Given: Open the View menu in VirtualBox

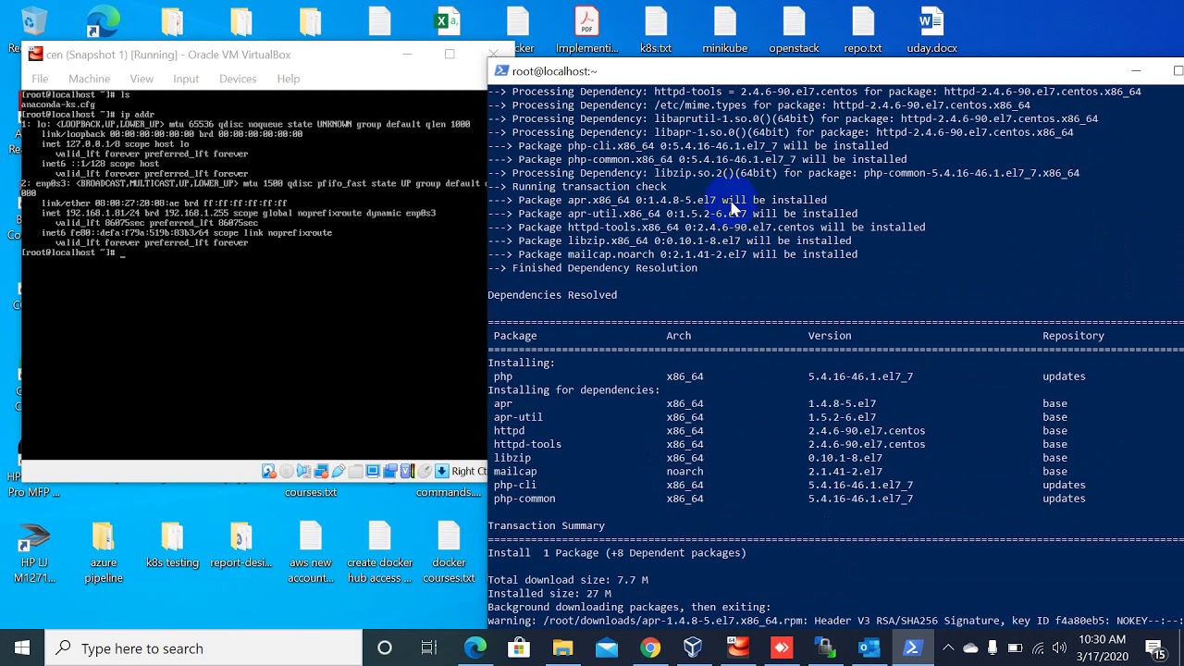Looking at the screenshot, I should [142, 79].
